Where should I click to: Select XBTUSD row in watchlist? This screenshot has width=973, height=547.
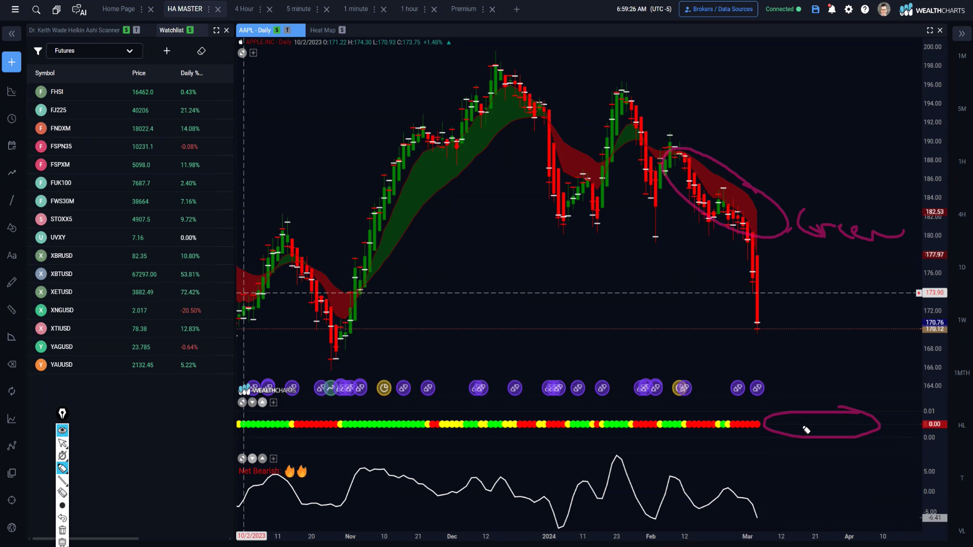[x=130, y=274]
